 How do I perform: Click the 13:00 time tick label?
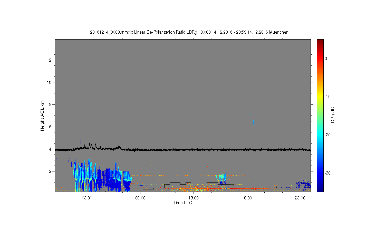point(194,198)
